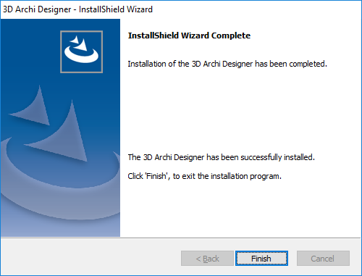The image size is (362, 276).
Task: Click the word 'Finish' inside the instruction sentence
Action: pyautogui.click(x=156, y=176)
